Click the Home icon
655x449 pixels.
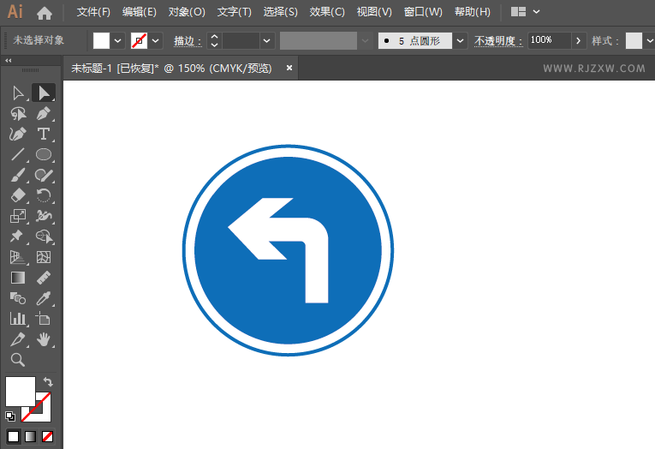[x=45, y=13]
